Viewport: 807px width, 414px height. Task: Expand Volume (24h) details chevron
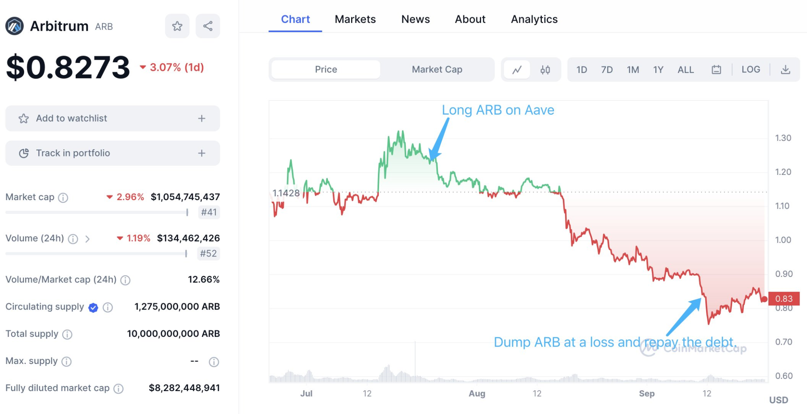point(88,239)
